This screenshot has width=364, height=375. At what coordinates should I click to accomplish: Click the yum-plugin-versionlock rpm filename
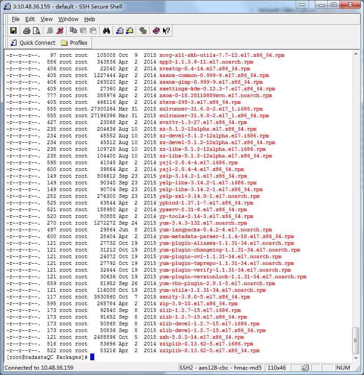[233, 277]
